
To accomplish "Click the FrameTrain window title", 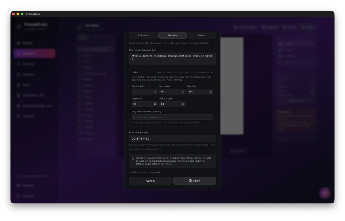I will (x=33, y=14).
